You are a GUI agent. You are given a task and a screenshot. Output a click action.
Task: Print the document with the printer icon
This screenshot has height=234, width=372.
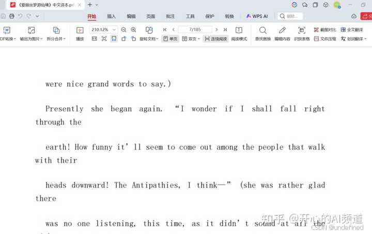(11, 16)
